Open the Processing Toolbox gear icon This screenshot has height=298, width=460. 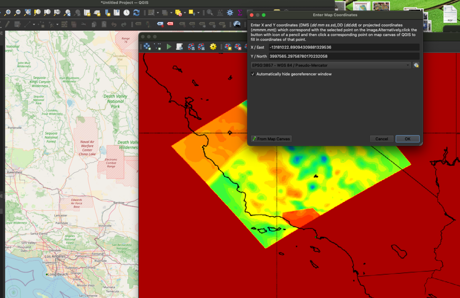click(x=230, y=13)
